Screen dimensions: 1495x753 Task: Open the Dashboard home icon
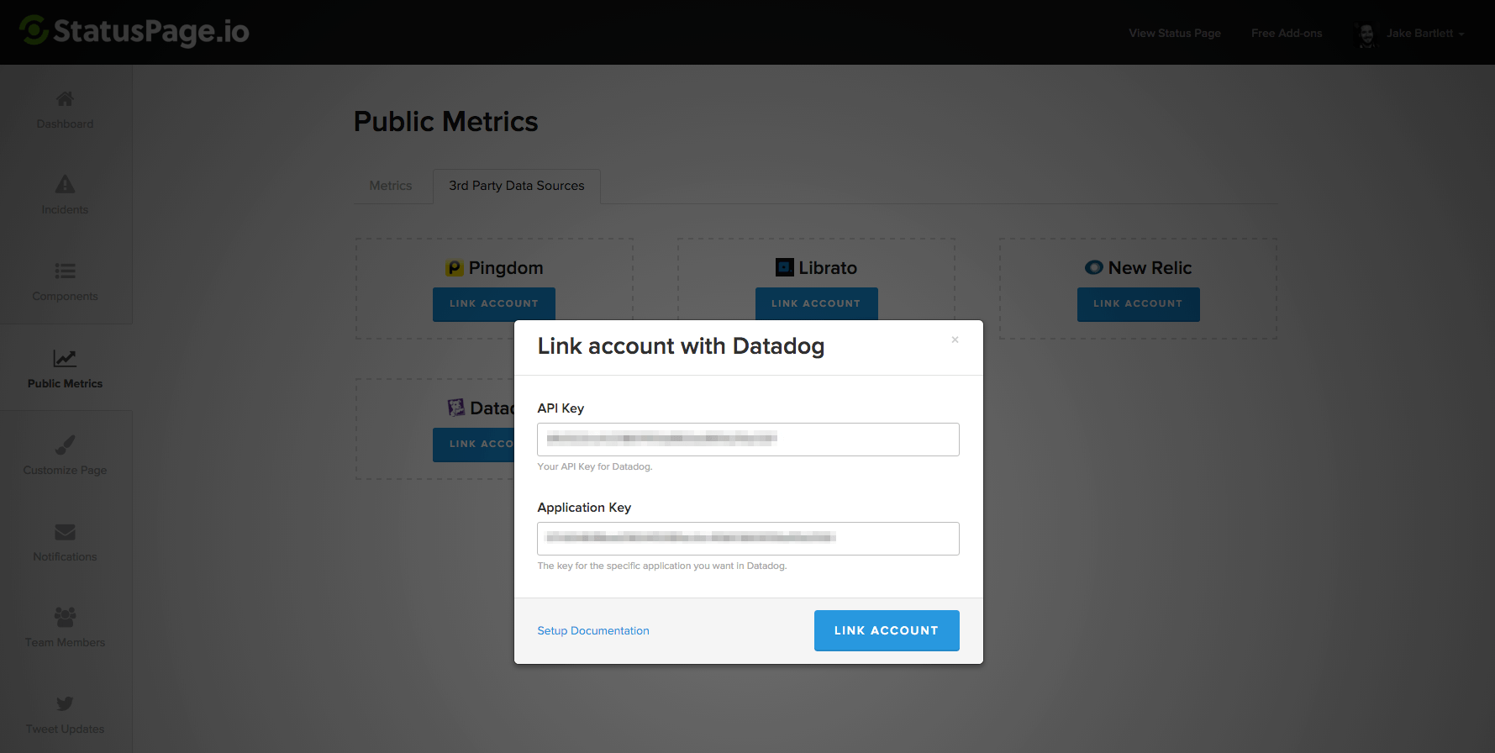tap(65, 98)
